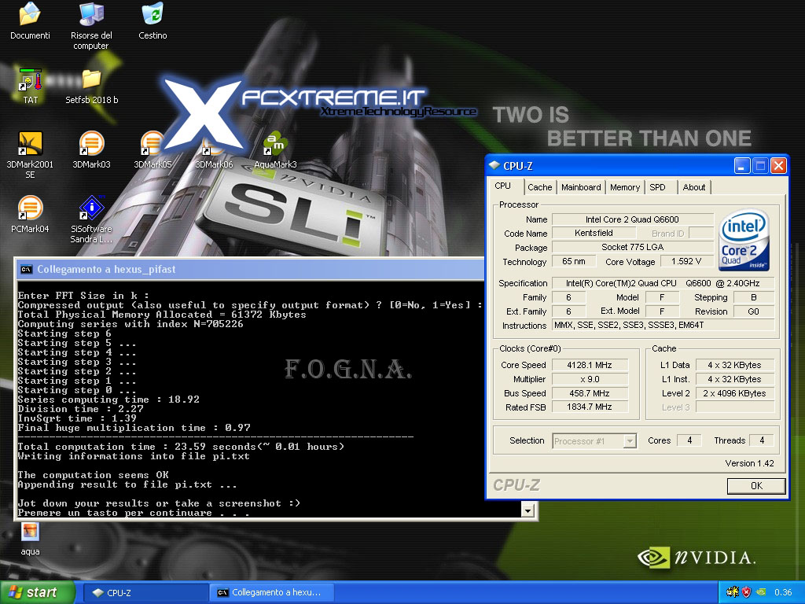Select the CPU-Z taskbar button
The height and width of the screenshot is (604, 805).
pos(145,593)
